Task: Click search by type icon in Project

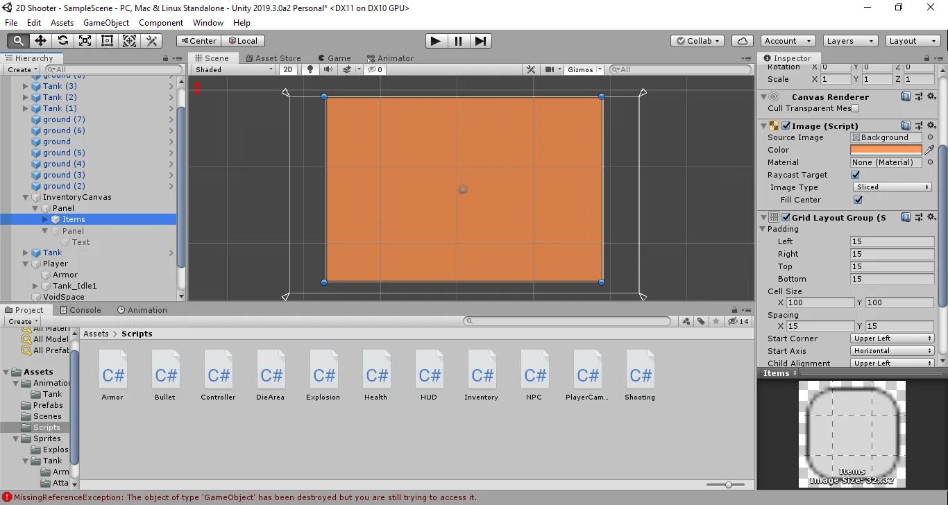Action: 686,321
